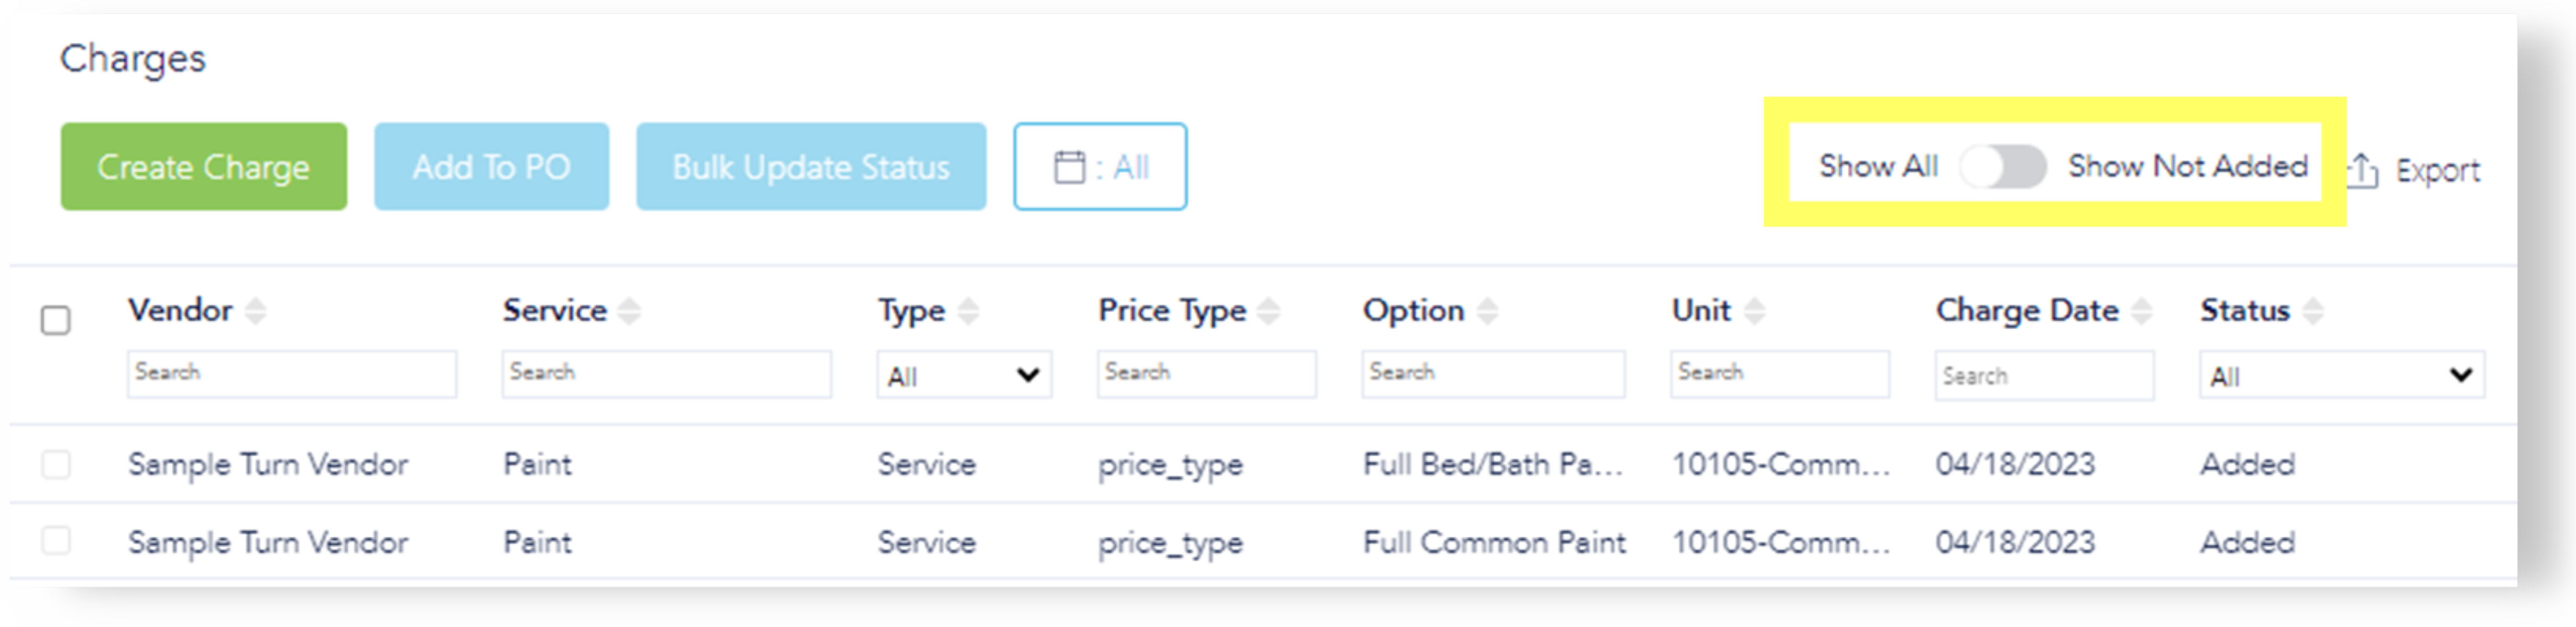Click the Export upload icon
Image resolution: width=2576 pixels, height=627 pixels.
point(2362,171)
